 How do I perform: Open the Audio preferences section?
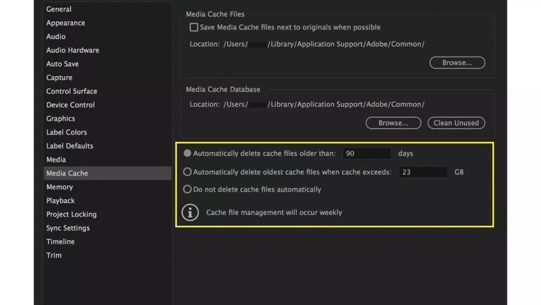pos(56,37)
